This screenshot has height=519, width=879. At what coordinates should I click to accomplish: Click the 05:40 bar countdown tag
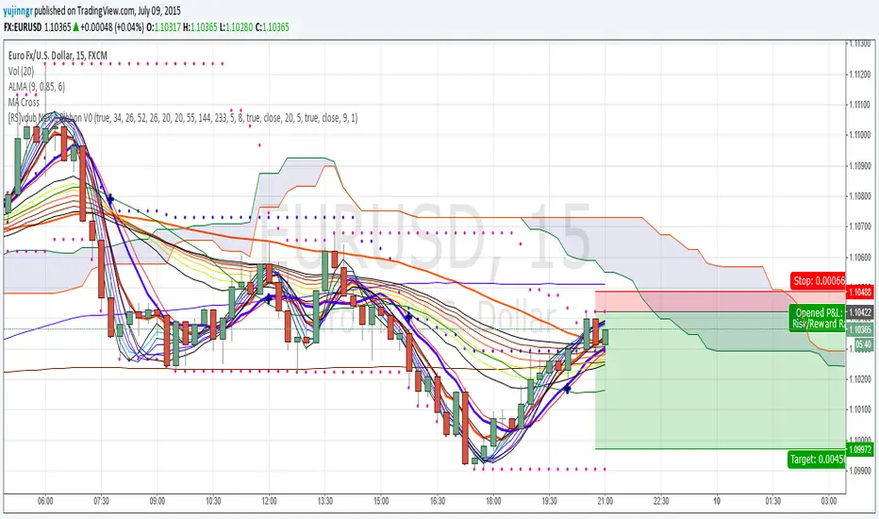click(863, 344)
